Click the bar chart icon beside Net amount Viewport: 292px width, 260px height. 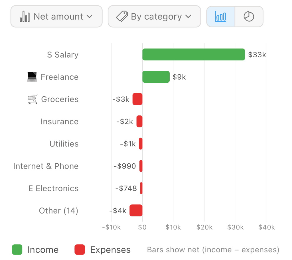click(x=25, y=16)
